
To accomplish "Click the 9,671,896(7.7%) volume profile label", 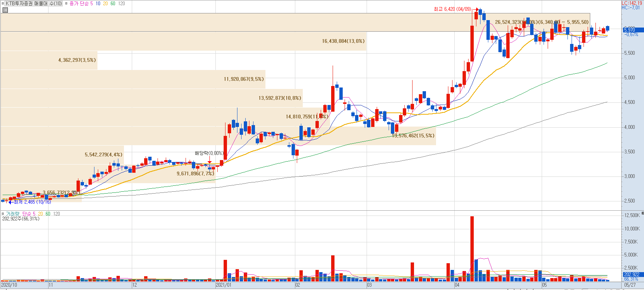I will [x=195, y=173].
